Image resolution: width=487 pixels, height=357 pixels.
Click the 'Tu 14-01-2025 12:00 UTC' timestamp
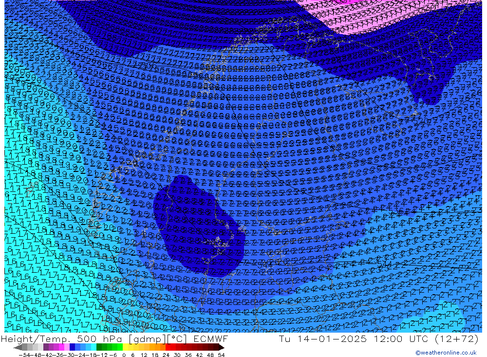354,338
